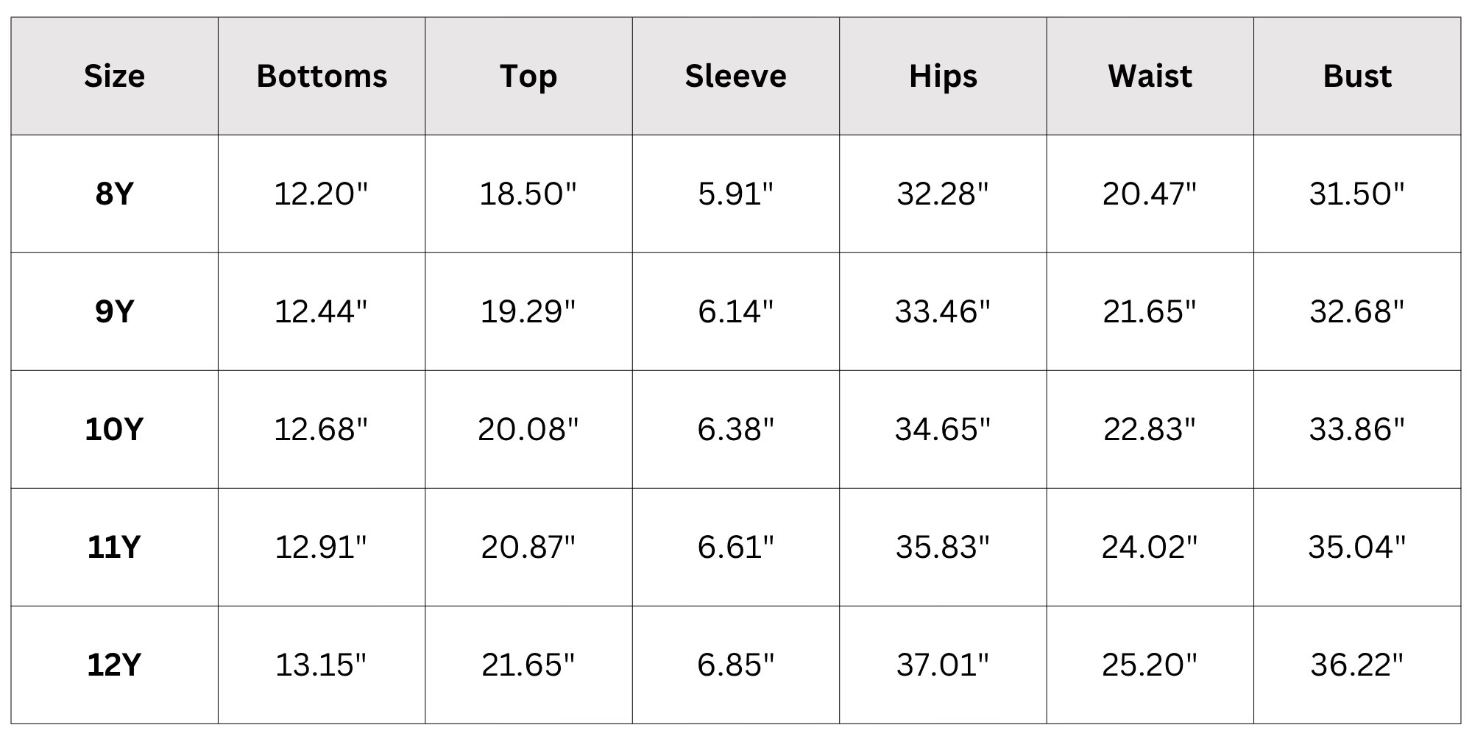Select the Sleeve column header
1472x736 pixels.
click(x=735, y=76)
